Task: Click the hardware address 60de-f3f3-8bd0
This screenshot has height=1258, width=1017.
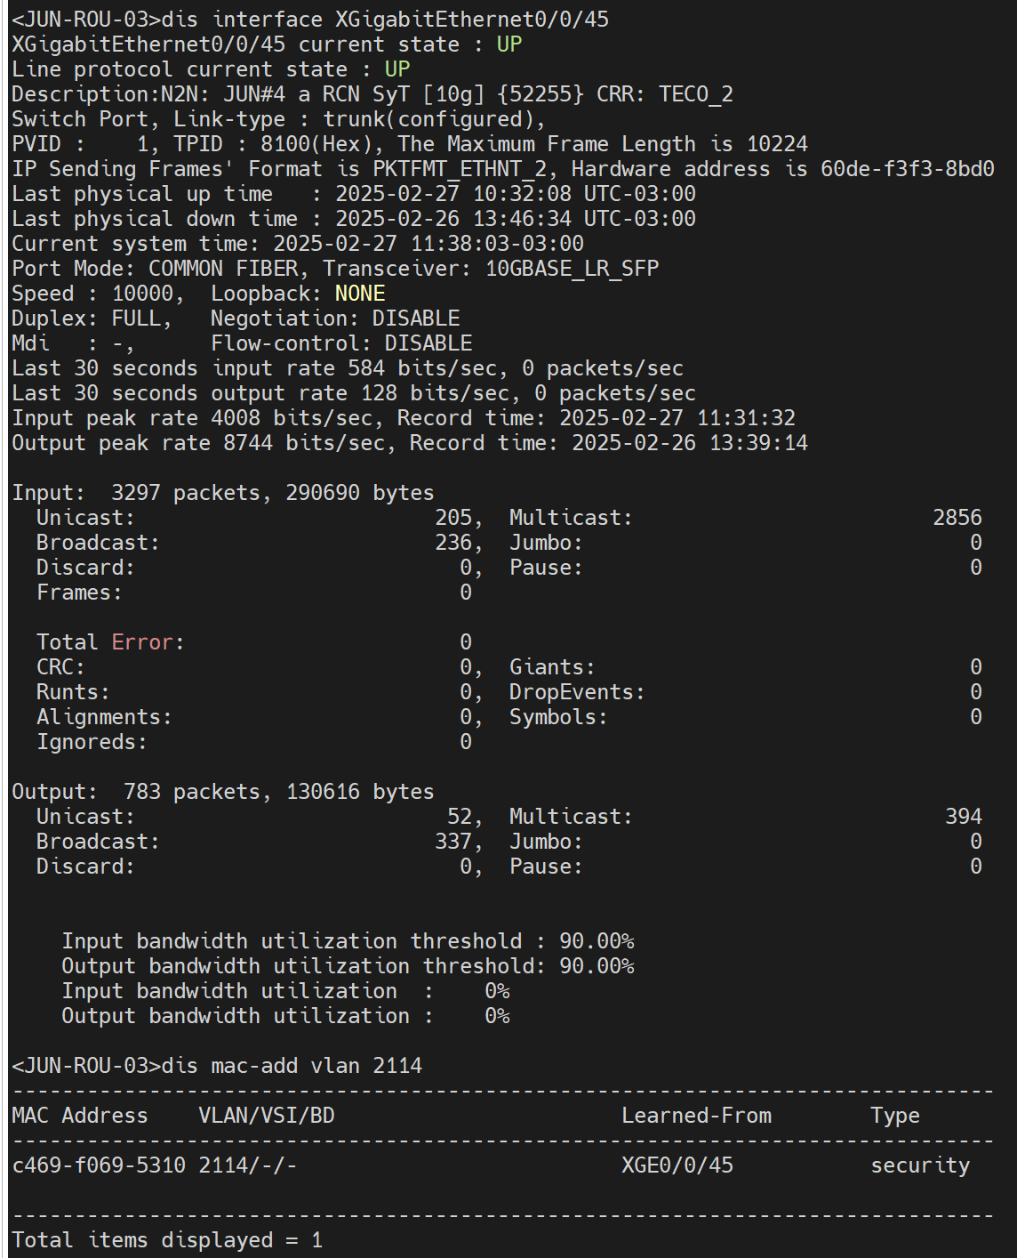Action: tap(907, 169)
